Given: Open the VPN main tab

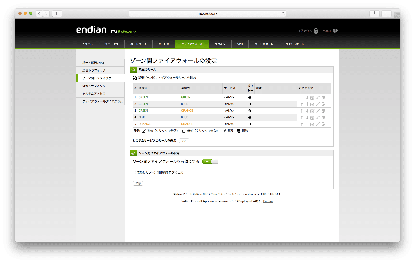Looking at the screenshot, I should (x=240, y=44).
